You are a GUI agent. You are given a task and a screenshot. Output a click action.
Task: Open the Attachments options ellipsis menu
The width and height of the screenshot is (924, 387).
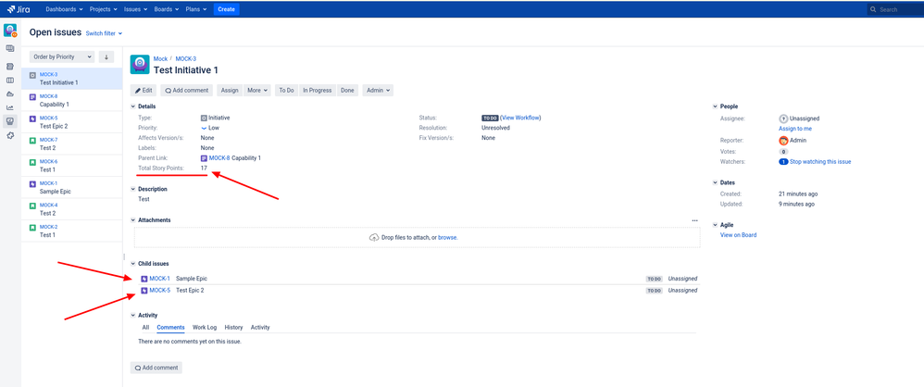coord(694,220)
